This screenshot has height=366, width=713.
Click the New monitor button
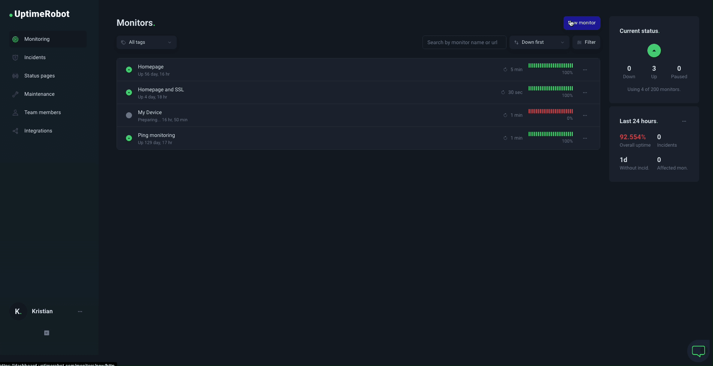point(582,23)
